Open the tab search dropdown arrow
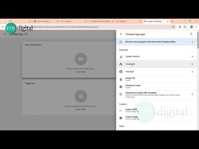Image resolution: width=199 pixels, height=149 pixels. pyautogui.click(x=3, y=21)
